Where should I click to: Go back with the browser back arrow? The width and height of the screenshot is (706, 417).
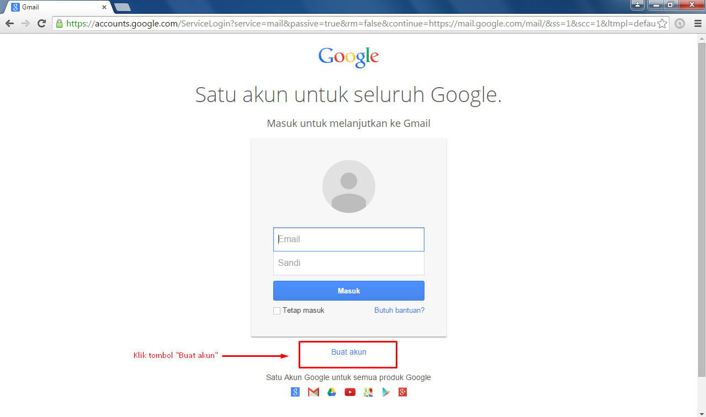pos(9,24)
